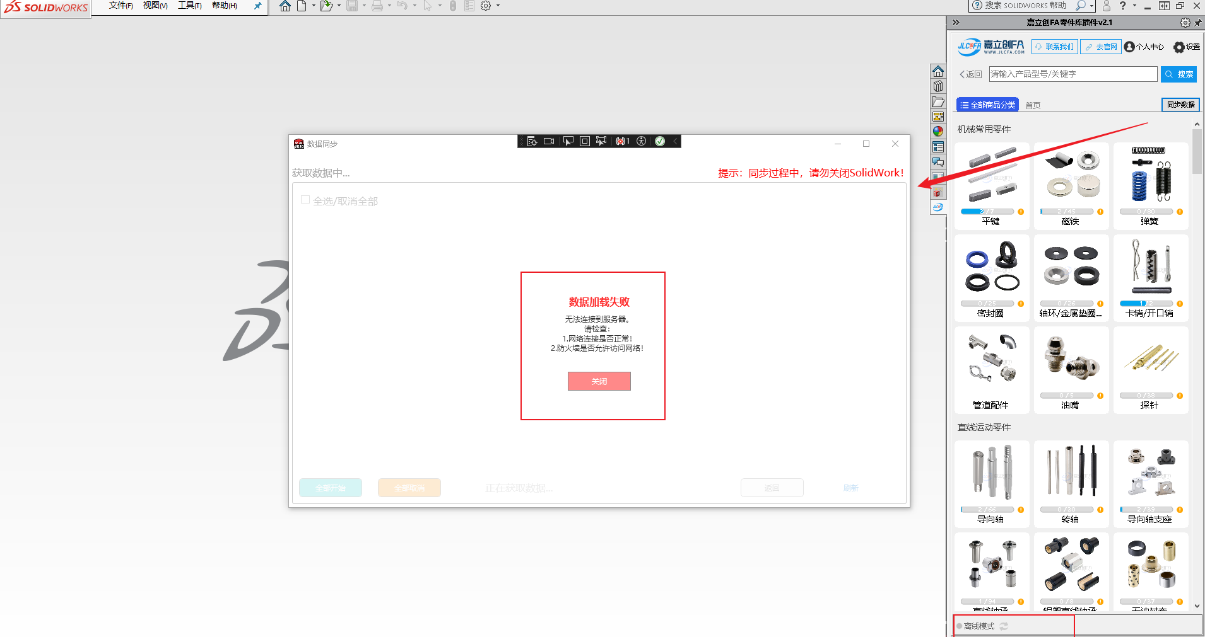The height and width of the screenshot is (637, 1205).
Task: Pin the SOLIDWORKS menu bar
Action: [x=257, y=6]
